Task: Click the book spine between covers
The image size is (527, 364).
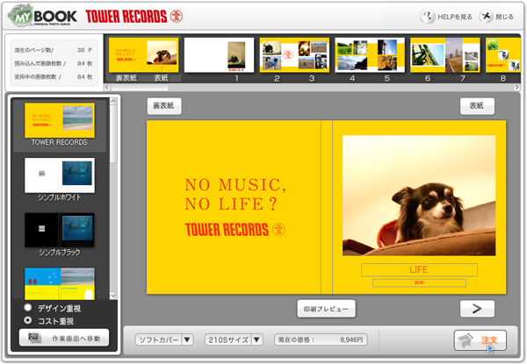Action: point(327,207)
